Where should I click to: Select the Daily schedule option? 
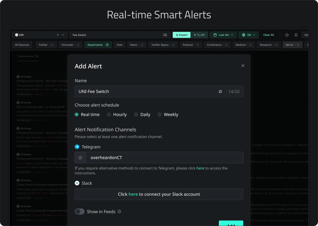[x=142, y=115]
